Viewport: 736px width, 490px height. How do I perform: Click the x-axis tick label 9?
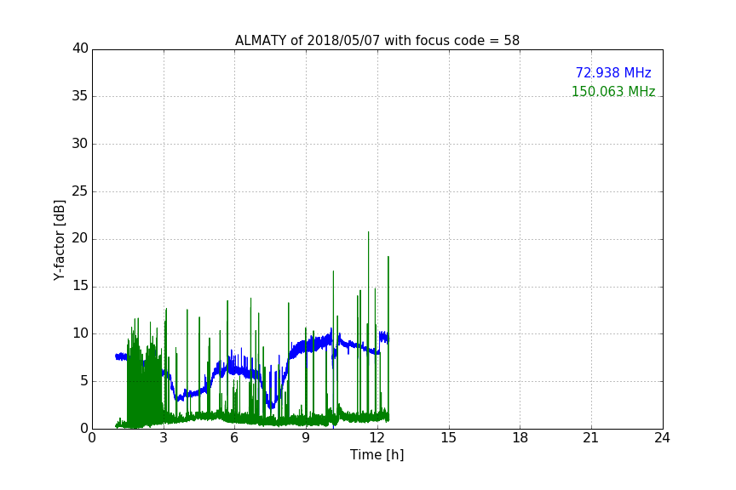click(306, 438)
